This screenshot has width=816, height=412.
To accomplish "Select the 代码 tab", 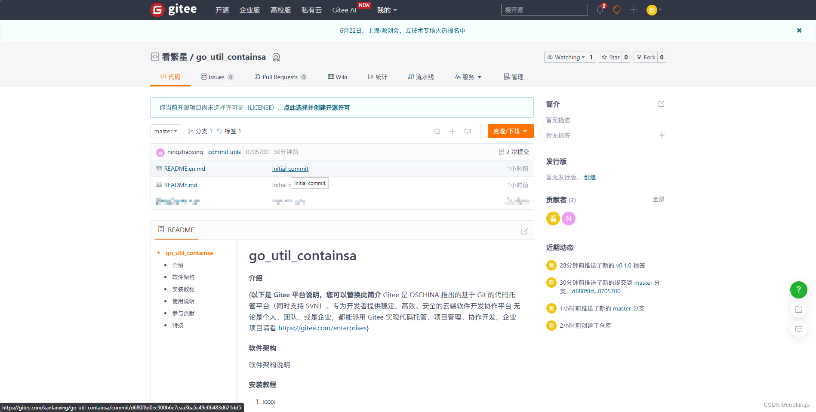I will pyautogui.click(x=170, y=77).
